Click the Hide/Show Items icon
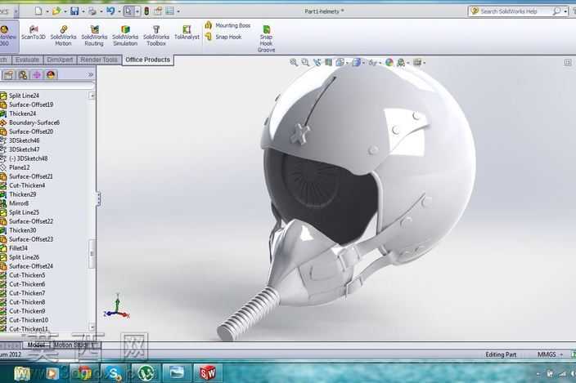Screen dimensions: 576x383 [x=372, y=62]
